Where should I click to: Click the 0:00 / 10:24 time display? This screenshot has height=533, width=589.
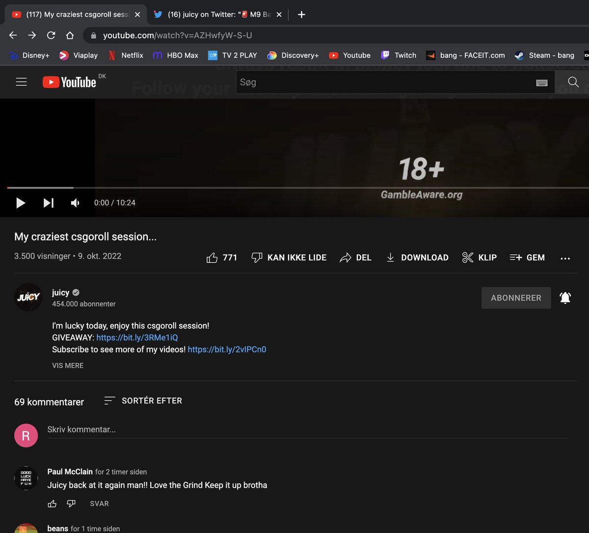115,203
